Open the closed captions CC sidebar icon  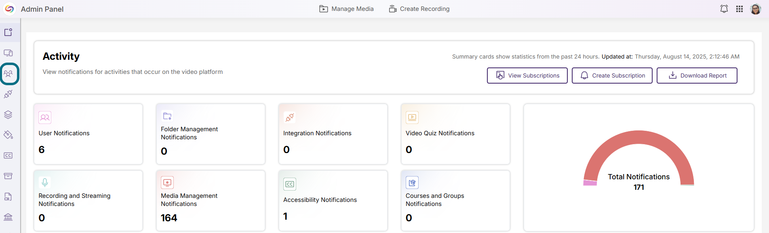[x=8, y=155]
